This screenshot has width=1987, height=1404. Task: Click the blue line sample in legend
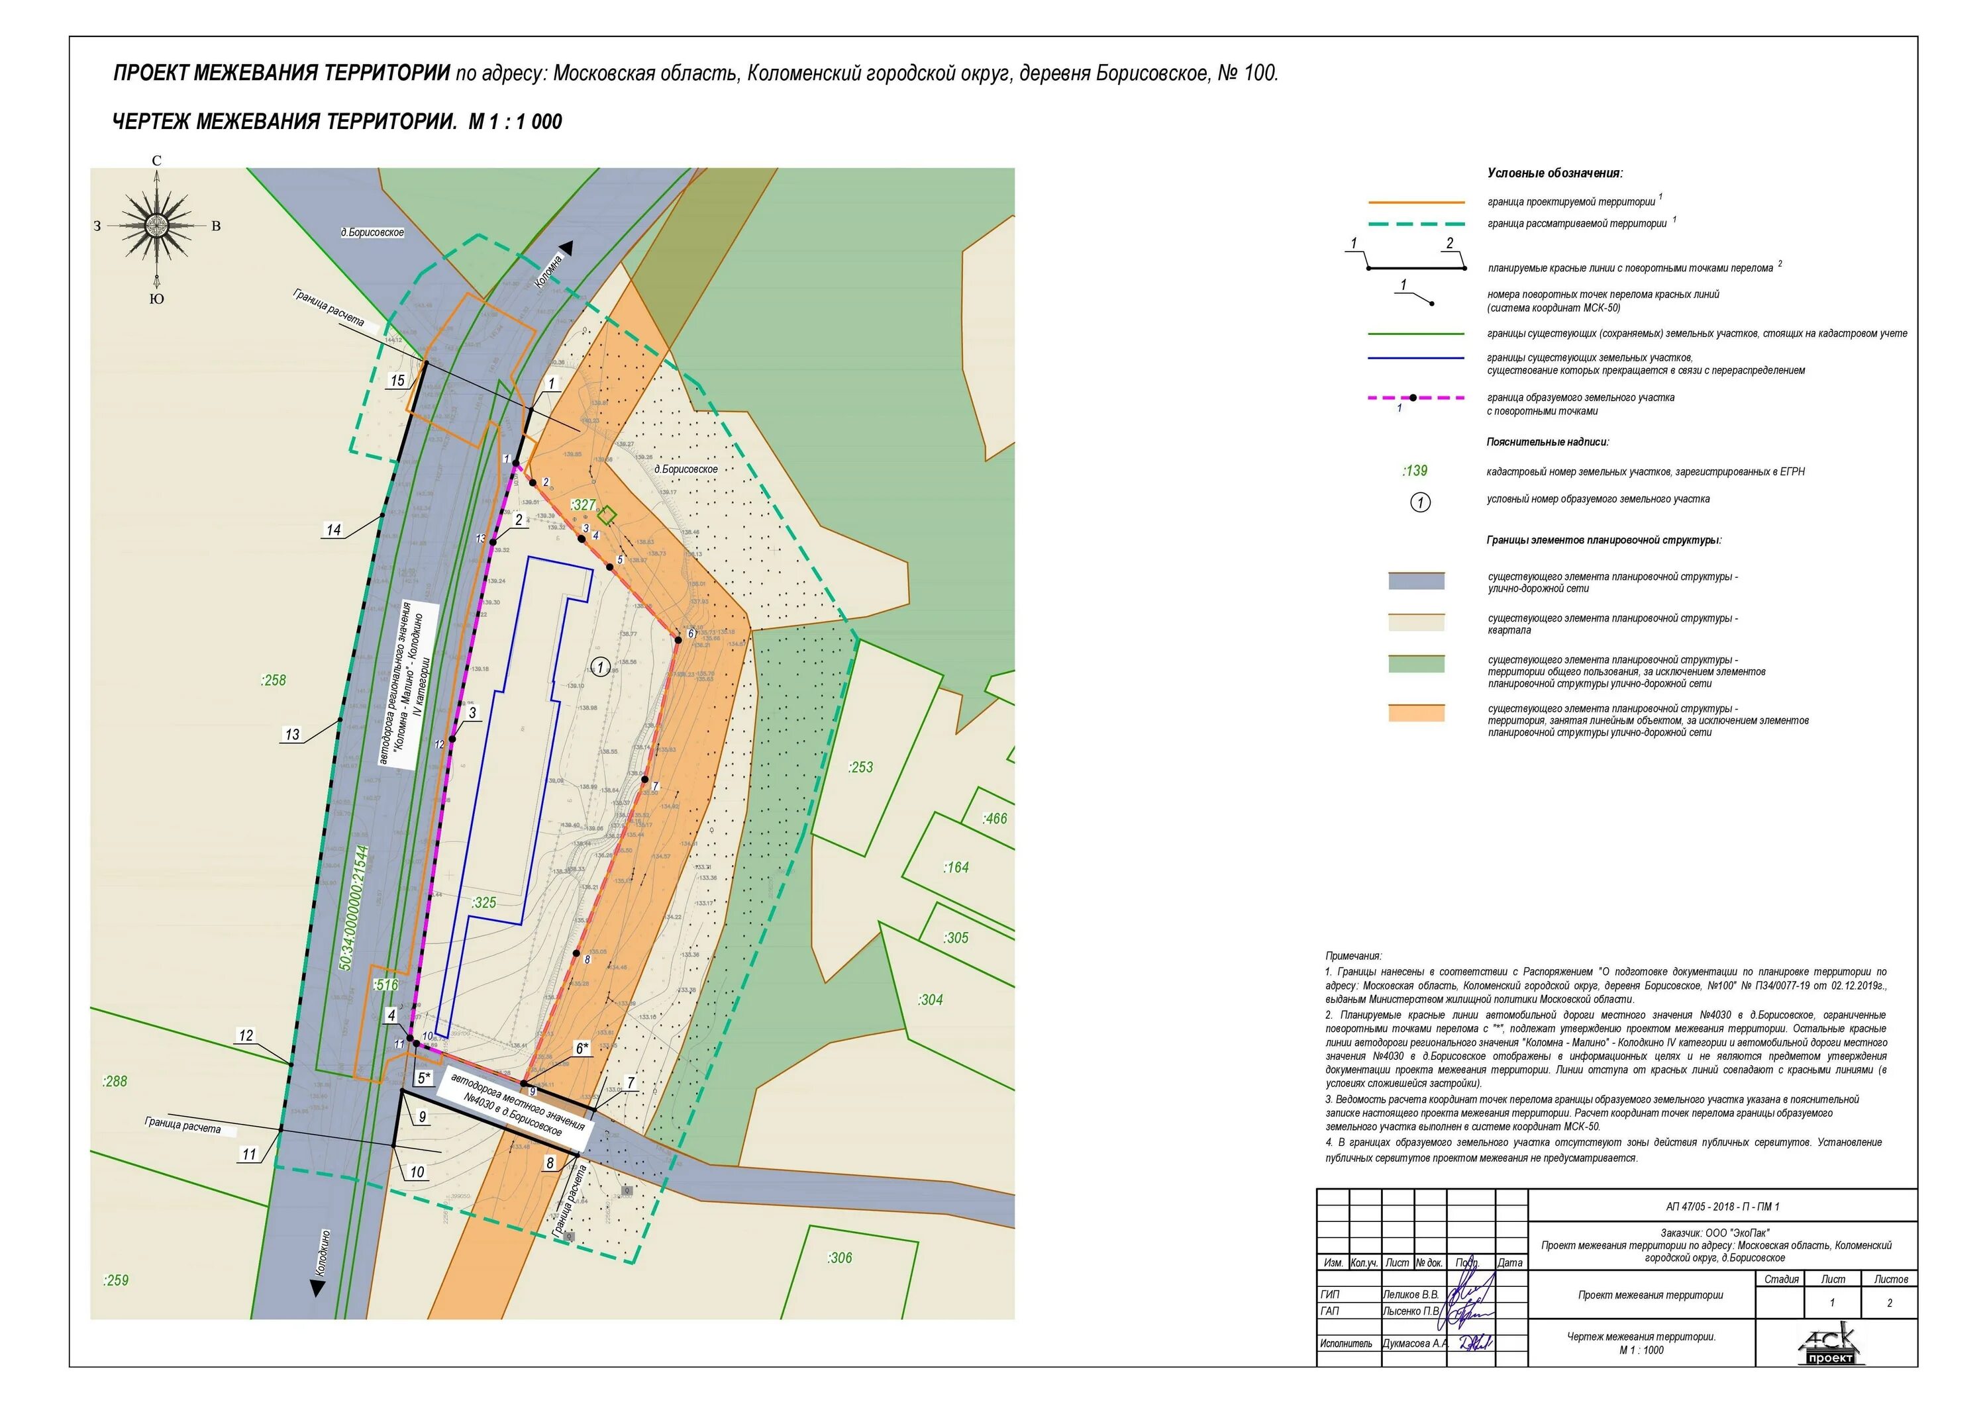(1416, 357)
